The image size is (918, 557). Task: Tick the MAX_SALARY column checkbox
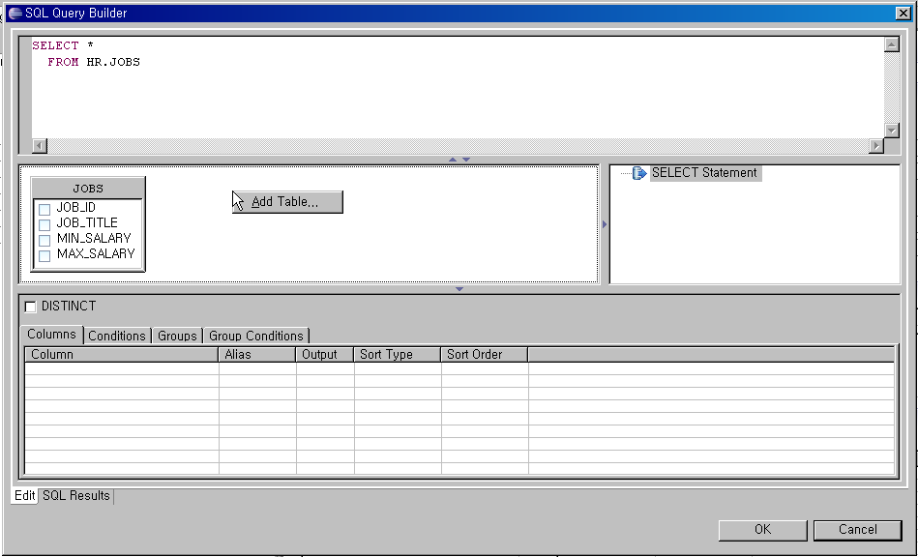tap(44, 255)
